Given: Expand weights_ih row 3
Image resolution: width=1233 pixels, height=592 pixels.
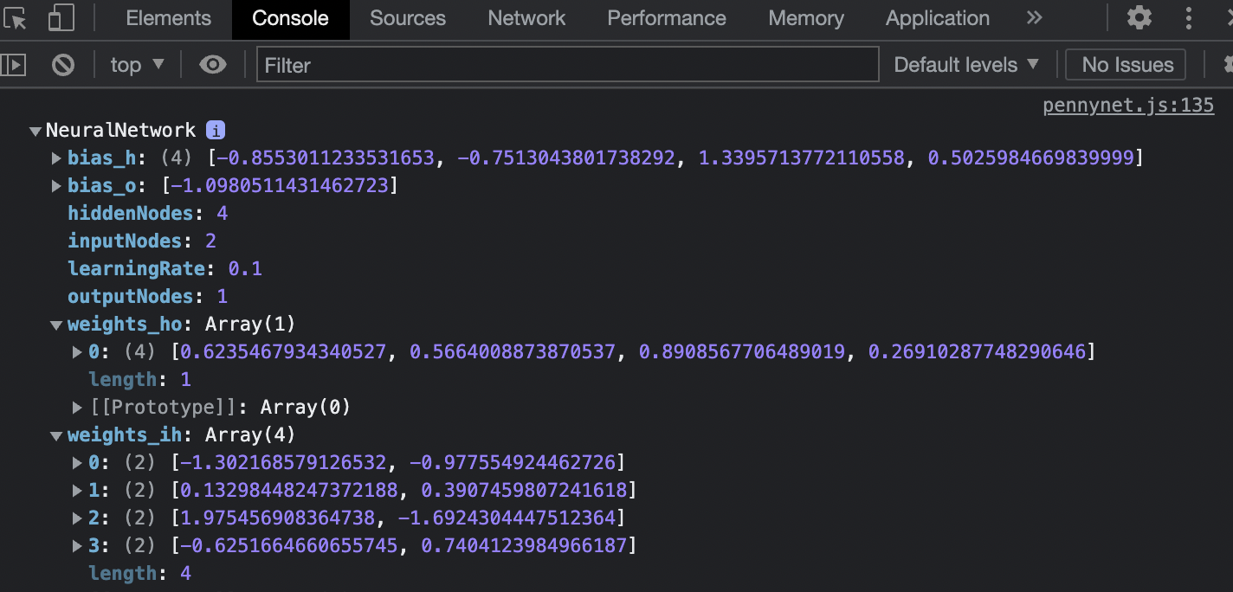Looking at the screenshot, I should coord(78,546).
